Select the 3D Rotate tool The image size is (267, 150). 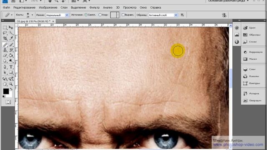point(5,79)
